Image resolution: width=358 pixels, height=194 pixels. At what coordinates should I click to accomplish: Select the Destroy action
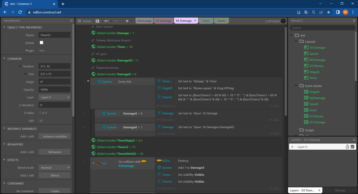click(183, 161)
